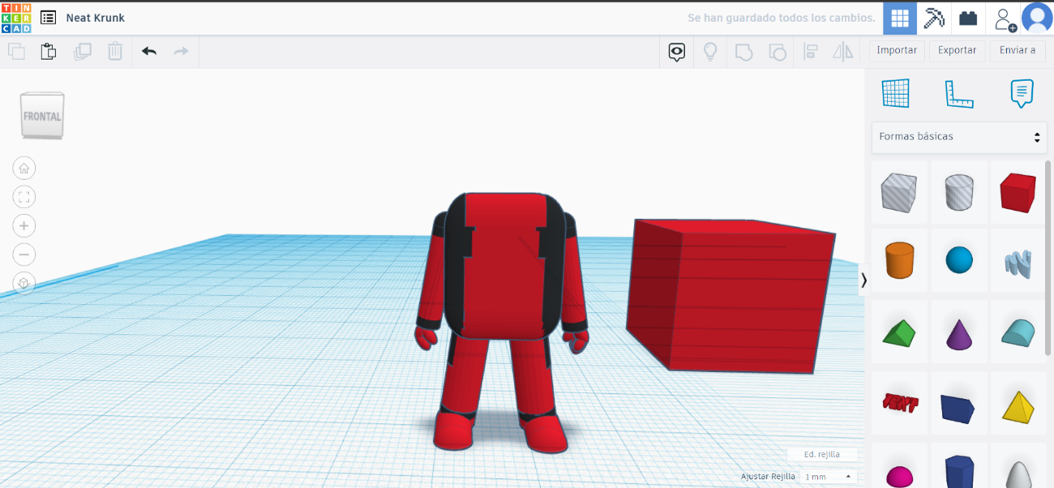The height and width of the screenshot is (488, 1054).
Task: Click the Delete trash icon
Action: click(114, 50)
